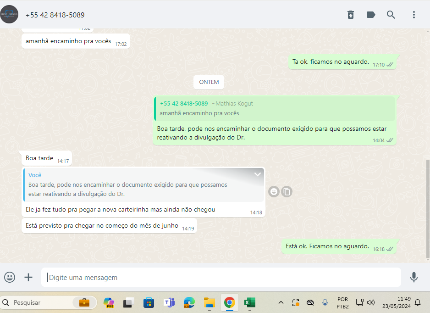This screenshot has width=430, height=313.
Task: Select message "Está ok. Ficamos no aguardo."
Action: pyautogui.click(x=339, y=246)
